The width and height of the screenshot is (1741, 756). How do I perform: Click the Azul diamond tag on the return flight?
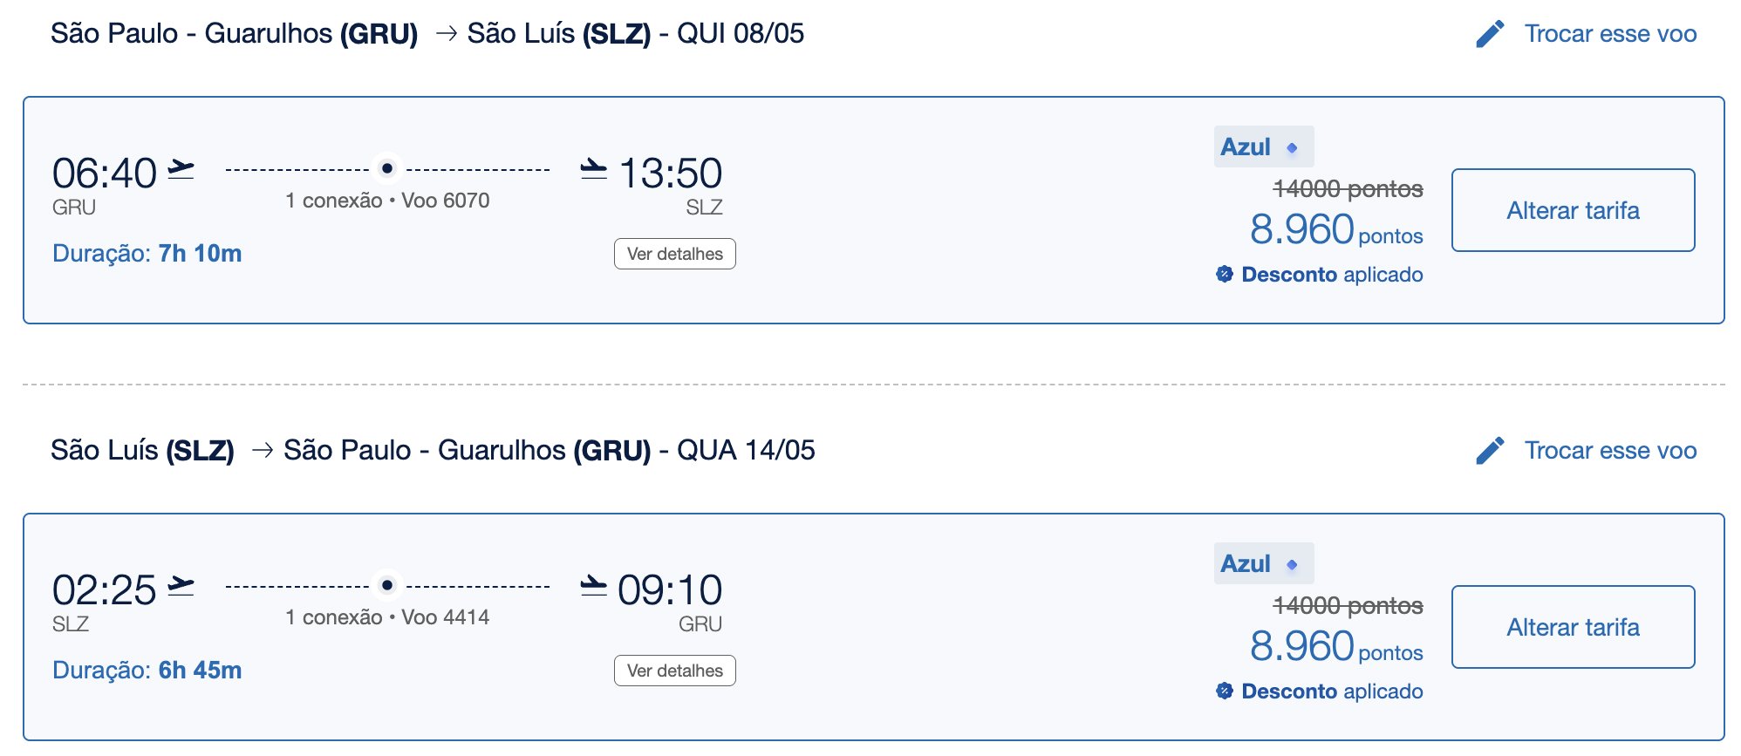point(1264,563)
